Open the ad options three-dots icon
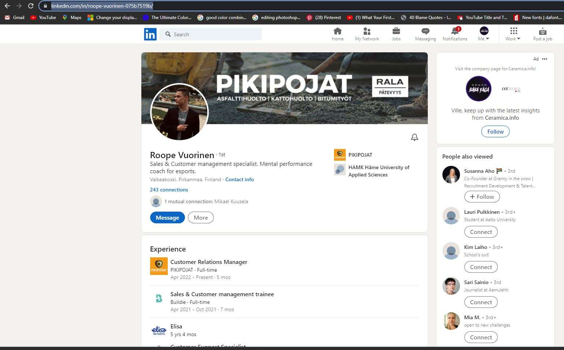This screenshot has width=564, height=350. (x=545, y=59)
